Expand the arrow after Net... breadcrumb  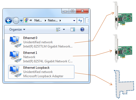coord(45,21)
